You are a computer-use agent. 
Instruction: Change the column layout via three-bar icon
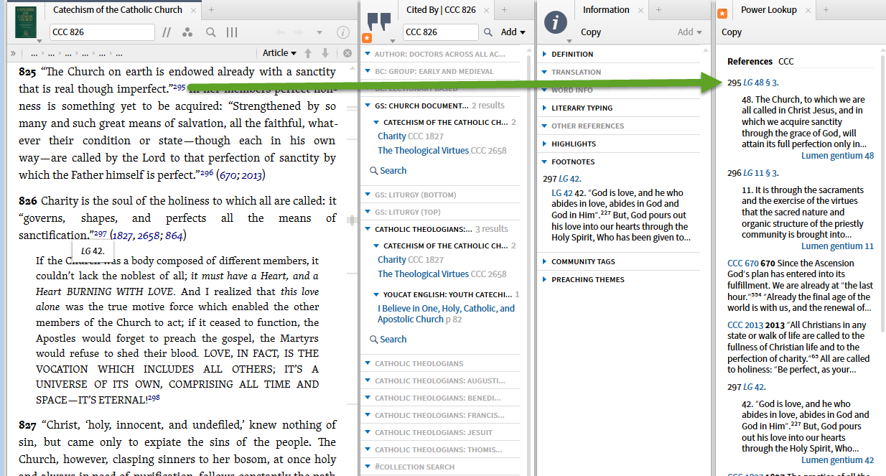[x=232, y=32]
